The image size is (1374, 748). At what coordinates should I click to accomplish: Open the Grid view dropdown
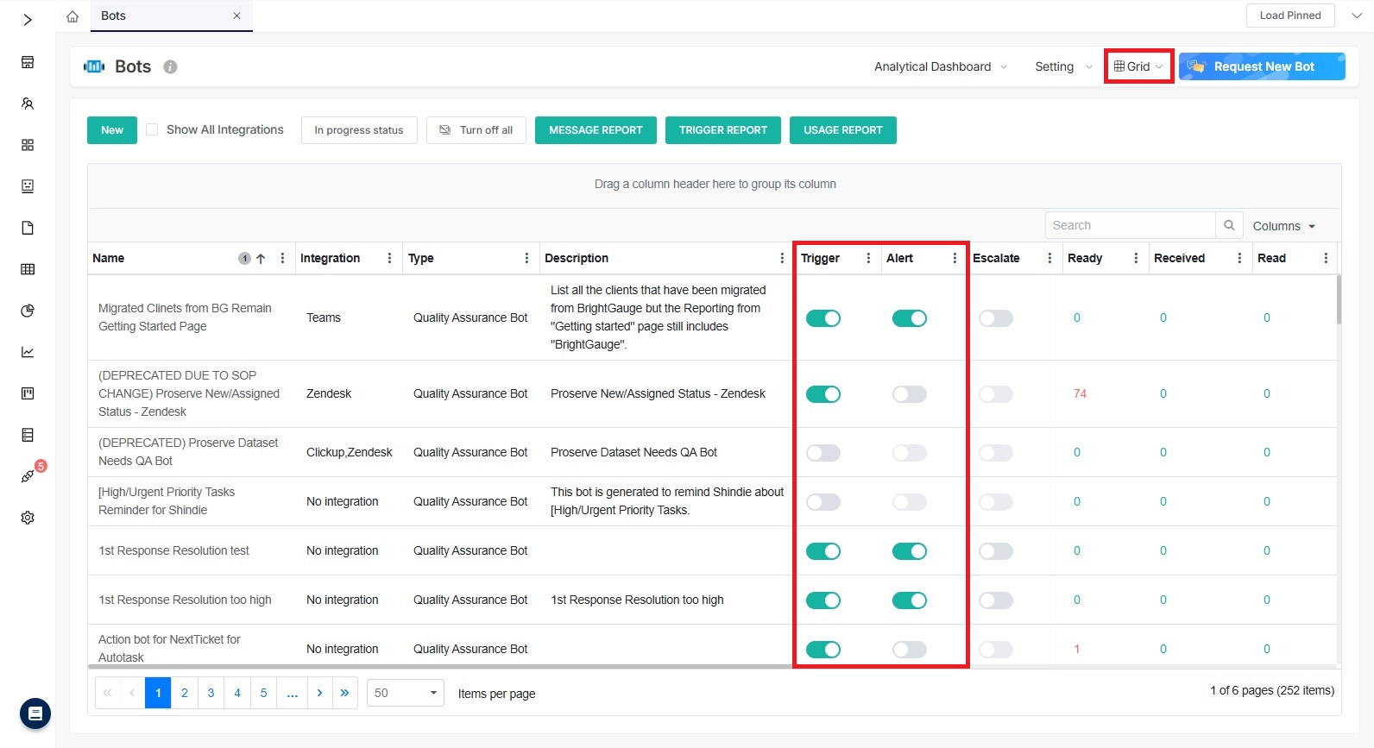1138,66
